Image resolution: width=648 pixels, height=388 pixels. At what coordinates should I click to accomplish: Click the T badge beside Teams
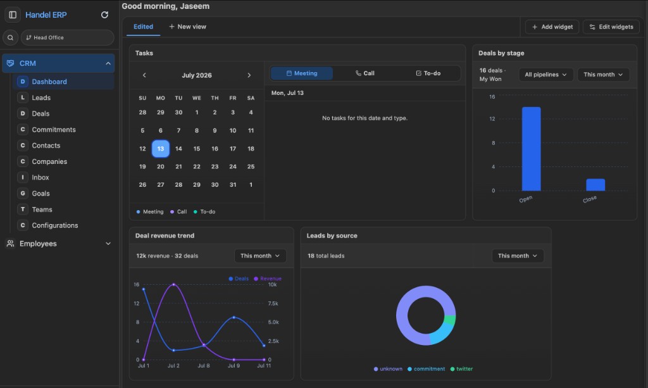(23, 210)
